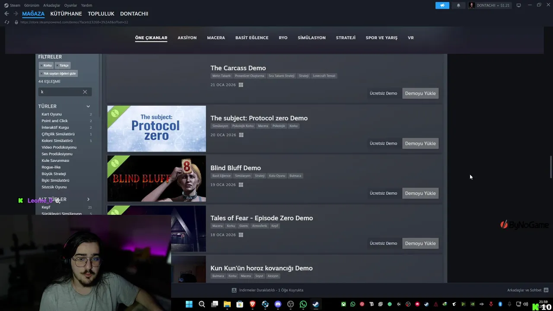
Task: Click Demoyu Yükle for Blind Bluff Demo
Action: click(420, 193)
